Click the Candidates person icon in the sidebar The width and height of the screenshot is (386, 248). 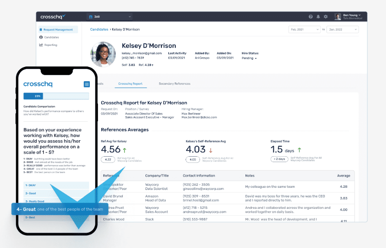tap(41, 37)
